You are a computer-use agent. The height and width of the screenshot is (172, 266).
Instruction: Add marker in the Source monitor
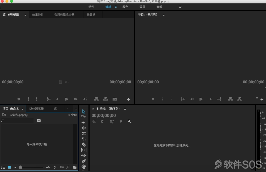19,99
